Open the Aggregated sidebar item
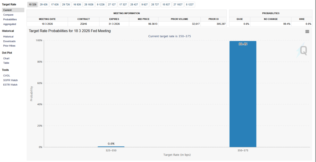This screenshot has height=162, width=316. (x=10, y=24)
